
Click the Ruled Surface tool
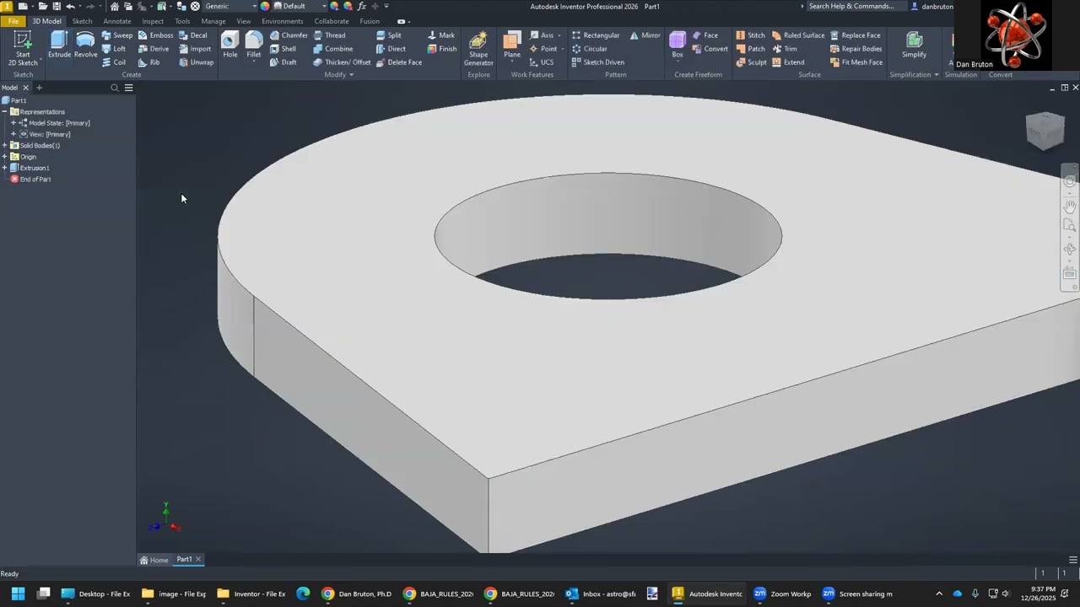pyautogui.click(x=798, y=35)
